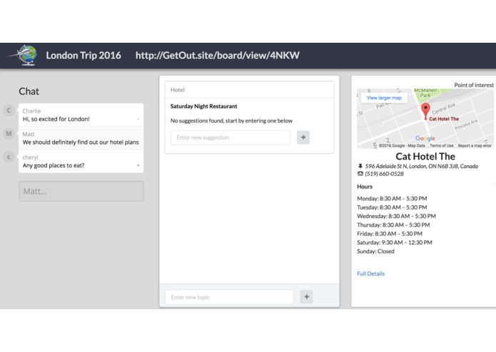Click the Google logo on the map
Viewport: 496px width, 352px height.
(425, 138)
